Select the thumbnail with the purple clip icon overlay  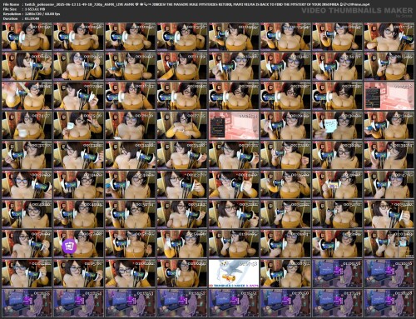78,244
